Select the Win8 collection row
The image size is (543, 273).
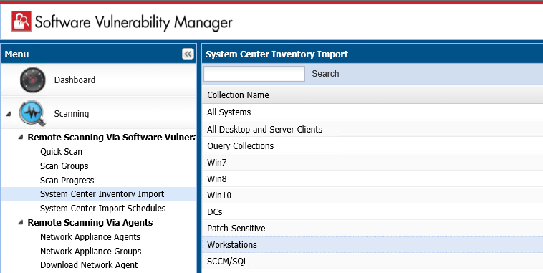point(373,178)
